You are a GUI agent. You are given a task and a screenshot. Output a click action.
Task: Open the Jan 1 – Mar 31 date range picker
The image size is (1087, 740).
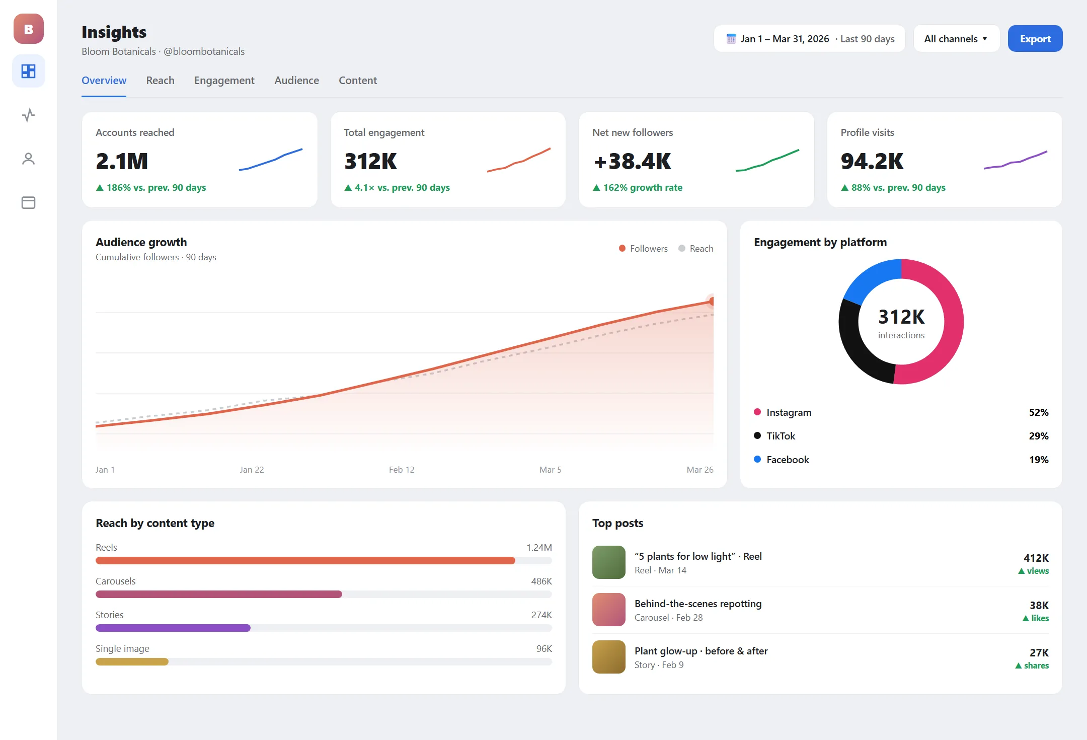coord(809,39)
